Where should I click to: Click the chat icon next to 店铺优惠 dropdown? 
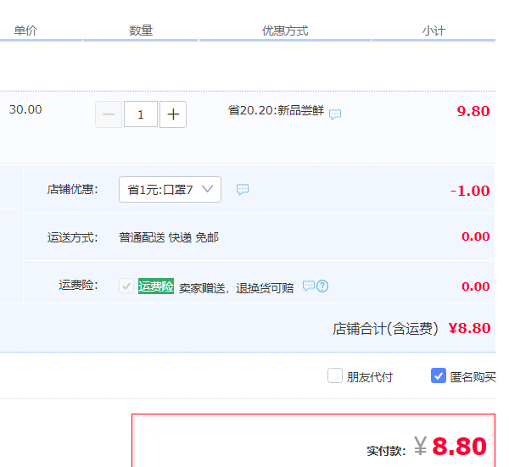pyautogui.click(x=243, y=190)
